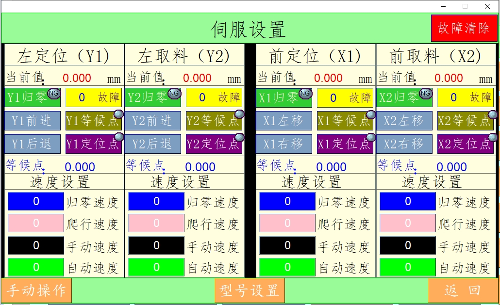Move X1 left using X1左移

click(283, 120)
